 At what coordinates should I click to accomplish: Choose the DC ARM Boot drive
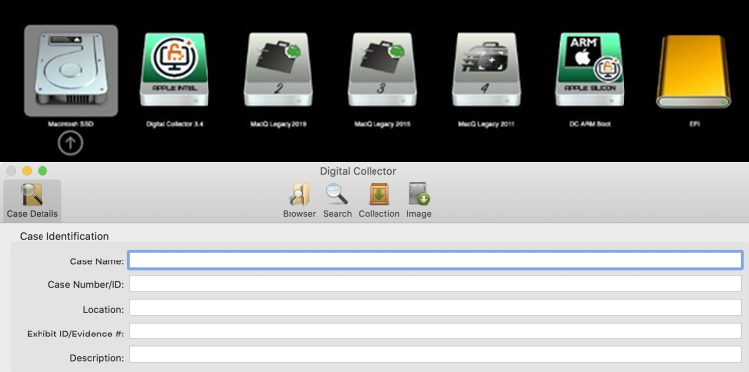pos(590,69)
